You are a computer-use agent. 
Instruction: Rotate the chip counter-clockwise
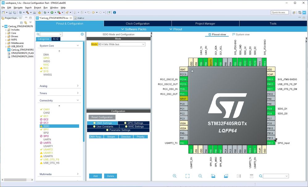[x=226, y=176]
